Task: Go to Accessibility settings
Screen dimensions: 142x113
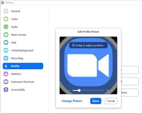Action: tap(23, 90)
